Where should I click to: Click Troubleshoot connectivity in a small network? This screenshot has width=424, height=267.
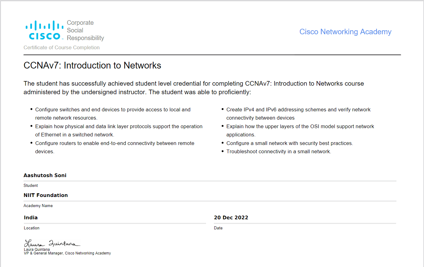click(279, 151)
